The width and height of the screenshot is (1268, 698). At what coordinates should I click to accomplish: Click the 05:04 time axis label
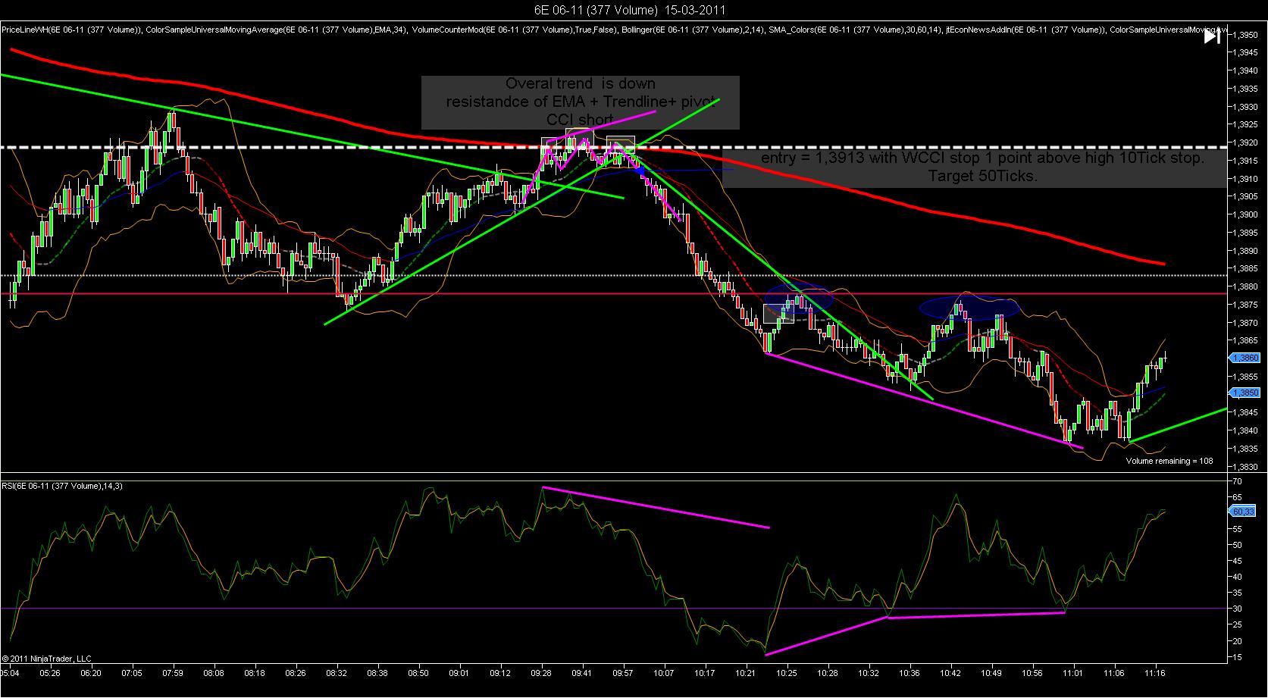(11, 672)
